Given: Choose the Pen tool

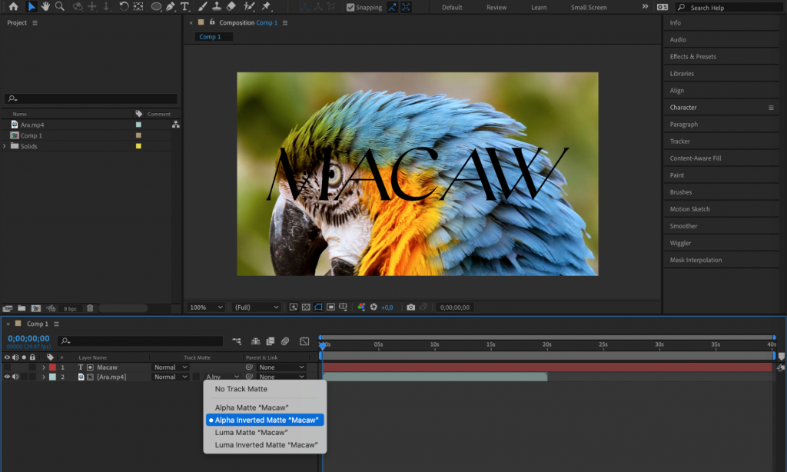Looking at the screenshot, I should click(170, 8).
